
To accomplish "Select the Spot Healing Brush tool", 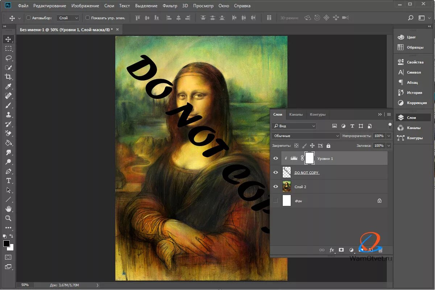I will tap(8, 96).
